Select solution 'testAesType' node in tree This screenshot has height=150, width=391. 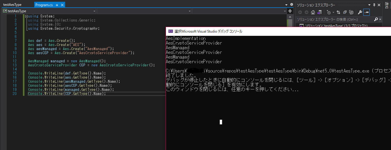[x=336, y=26]
